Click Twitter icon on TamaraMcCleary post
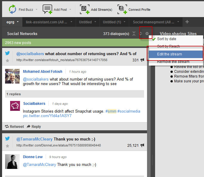The height and width of the screenshot is (177, 204). (x=7, y=138)
